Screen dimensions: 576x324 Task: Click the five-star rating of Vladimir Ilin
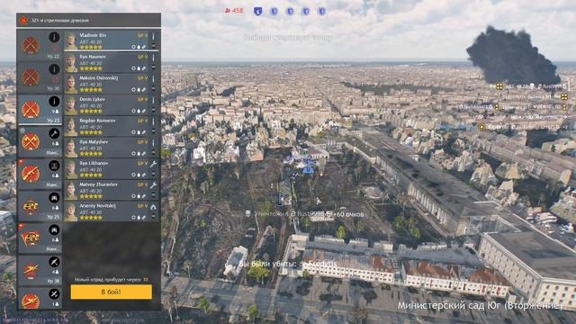[x=91, y=47]
